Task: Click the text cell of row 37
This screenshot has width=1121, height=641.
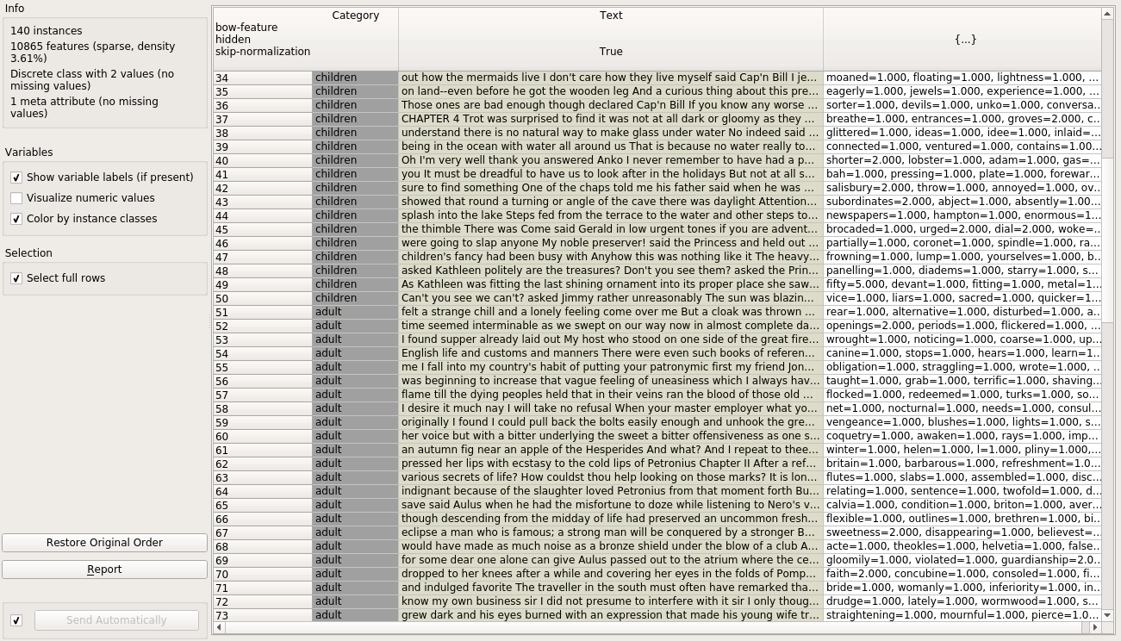Action: pos(610,119)
